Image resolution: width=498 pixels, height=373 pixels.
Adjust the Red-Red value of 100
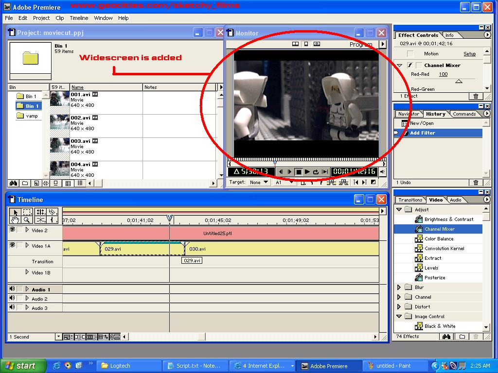click(443, 74)
